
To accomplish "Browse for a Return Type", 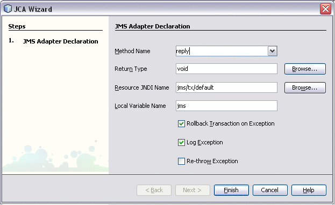I will click(305, 69).
